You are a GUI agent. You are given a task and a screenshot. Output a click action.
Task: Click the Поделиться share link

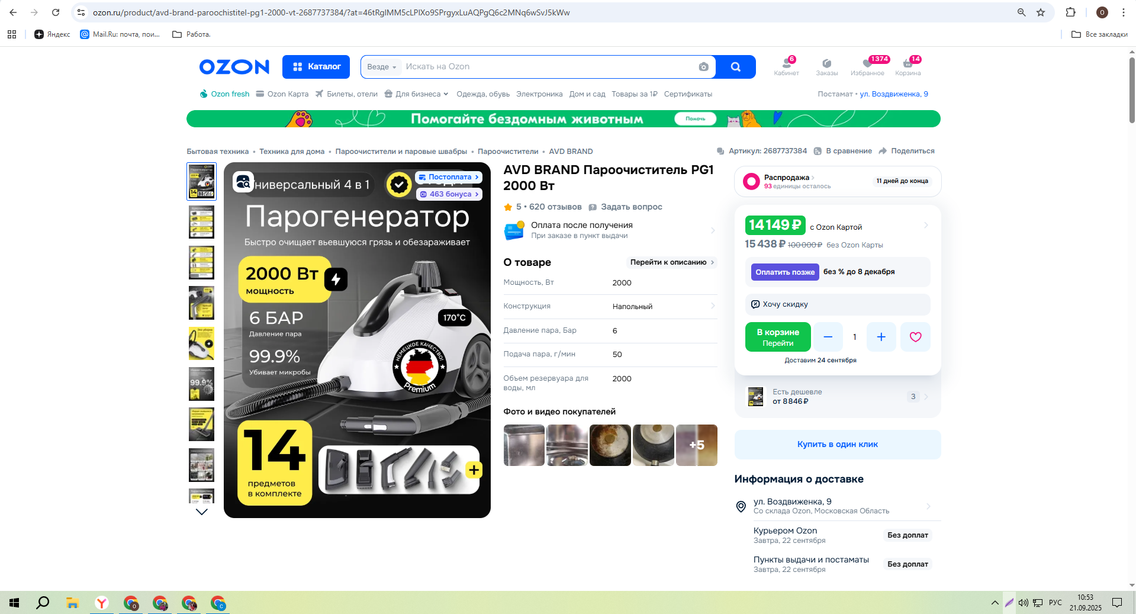pyautogui.click(x=906, y=151)
